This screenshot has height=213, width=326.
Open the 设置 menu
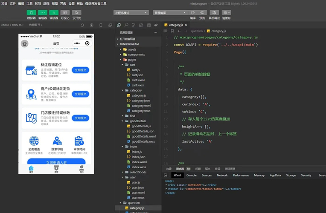pyautogui.click(x=72, y=3)
